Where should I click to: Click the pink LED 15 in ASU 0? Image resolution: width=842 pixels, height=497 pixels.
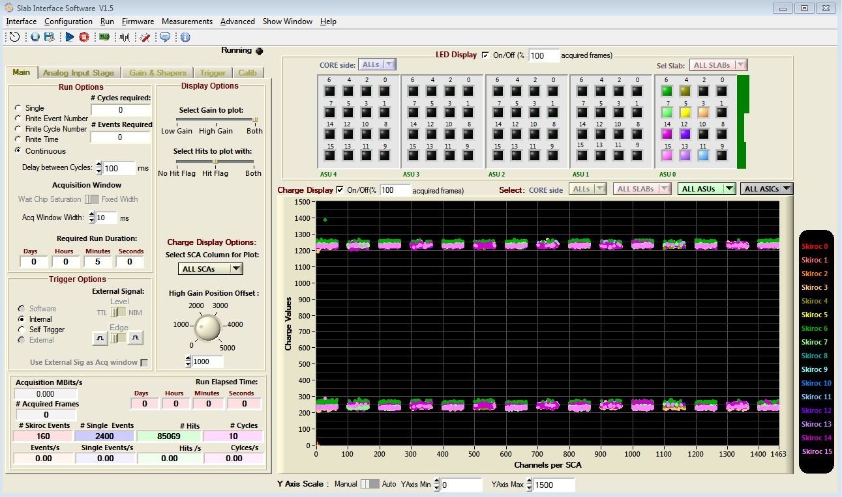[667, 156]
